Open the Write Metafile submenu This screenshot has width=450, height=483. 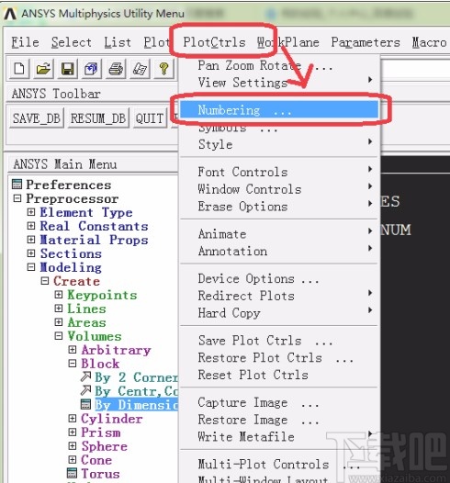[x=279, y=437]
